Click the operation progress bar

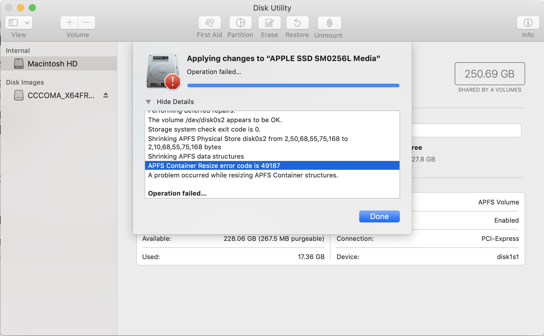click(293, 85)
